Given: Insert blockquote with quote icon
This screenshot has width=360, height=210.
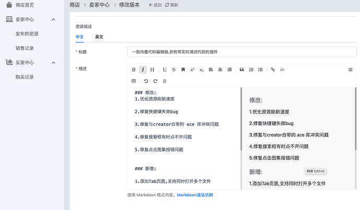Looking at the screenshot, I should 242,69.
